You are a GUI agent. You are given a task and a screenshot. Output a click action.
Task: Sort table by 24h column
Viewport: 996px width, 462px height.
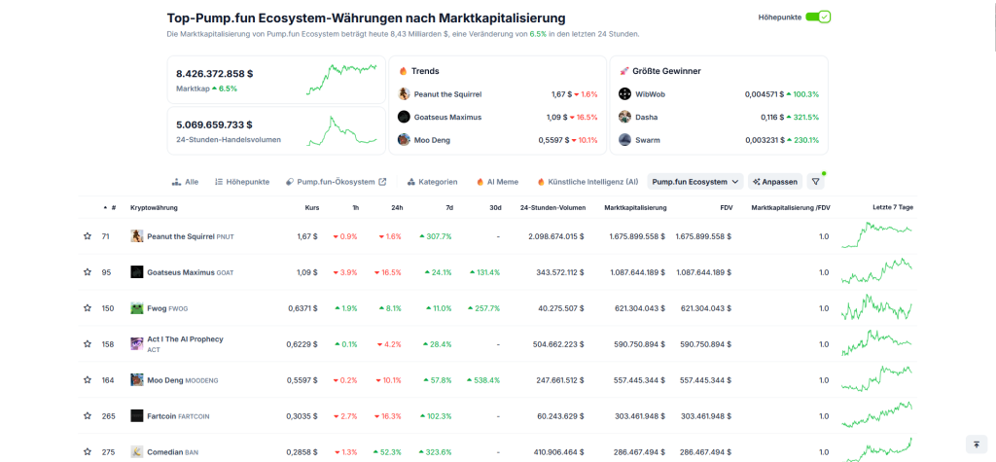[397, 208]
